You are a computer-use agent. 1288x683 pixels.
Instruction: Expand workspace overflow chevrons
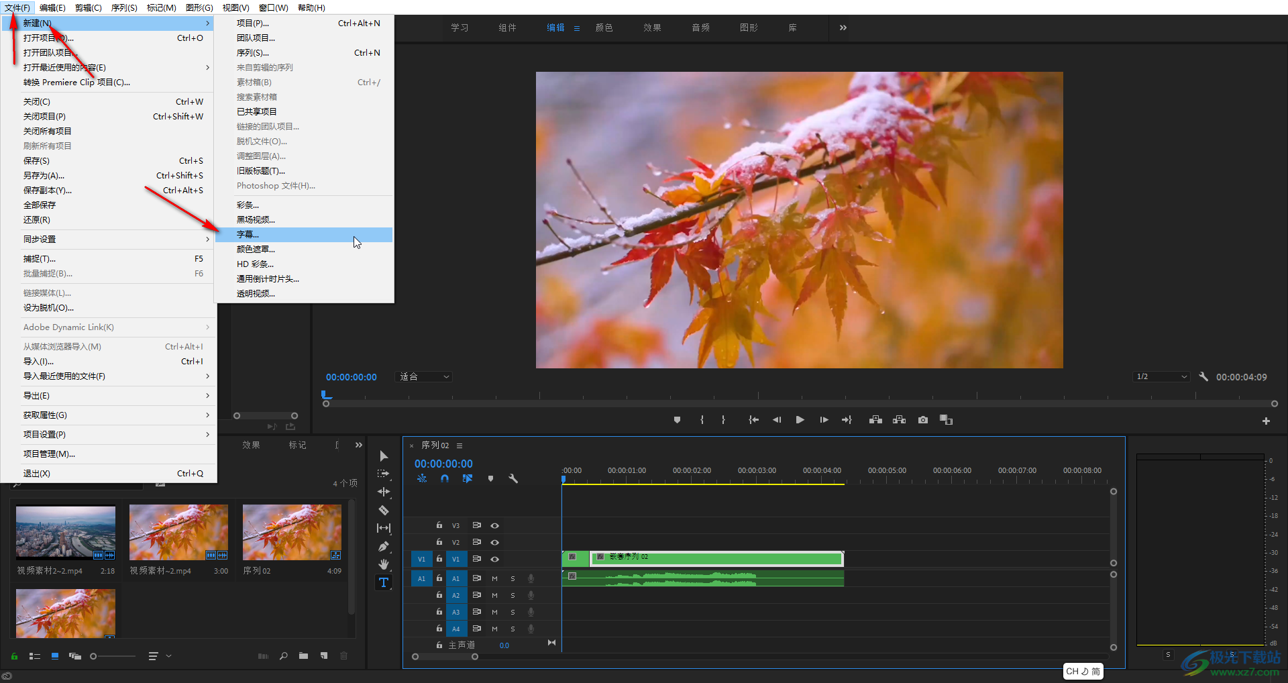click(x=843, y=28)
